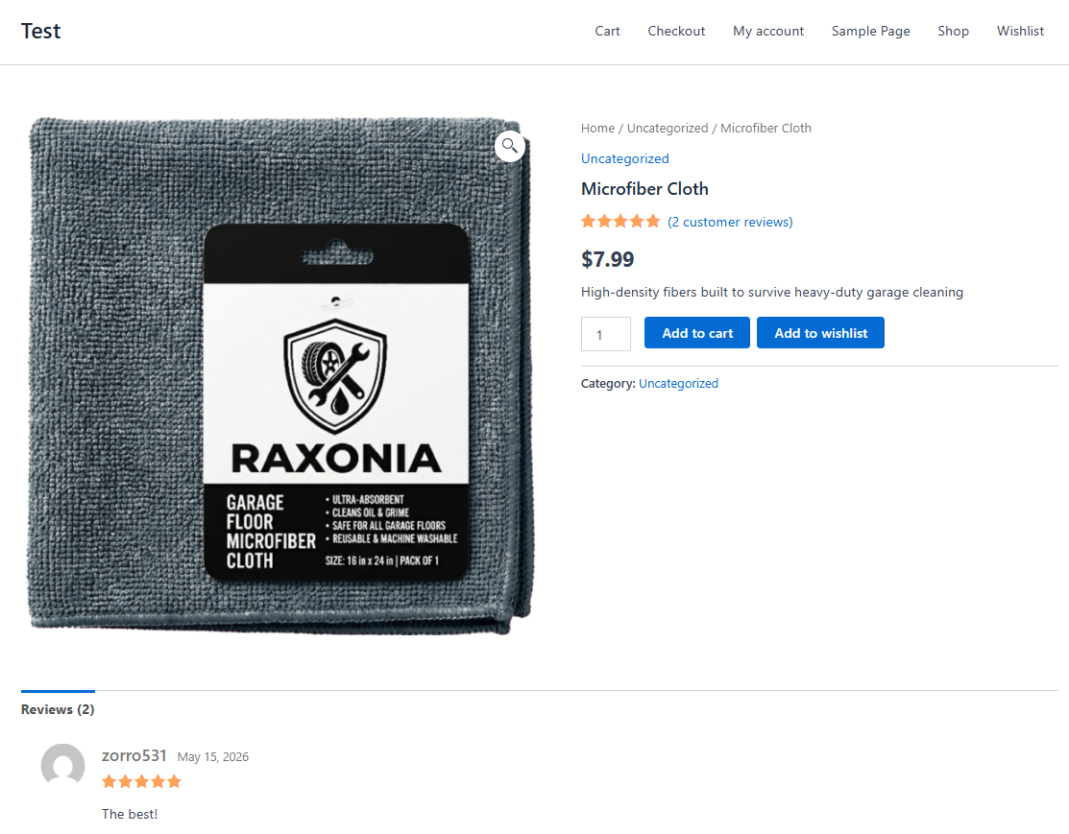Click Uncategorized in the breadcrumb trail
This screenshot has height=834, width=1069.
(x=668, y=128)
